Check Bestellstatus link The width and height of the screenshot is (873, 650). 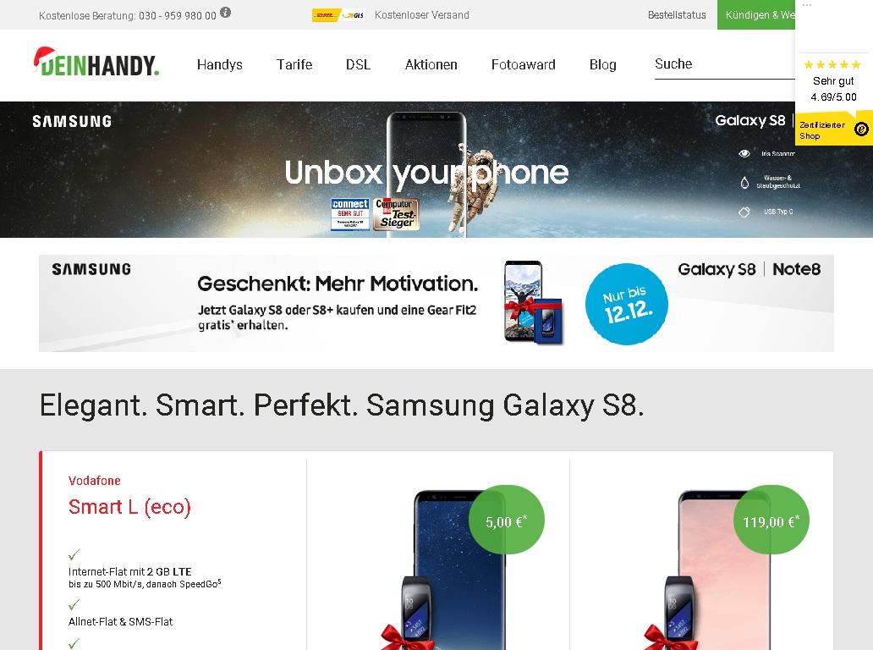click(677, 15)
